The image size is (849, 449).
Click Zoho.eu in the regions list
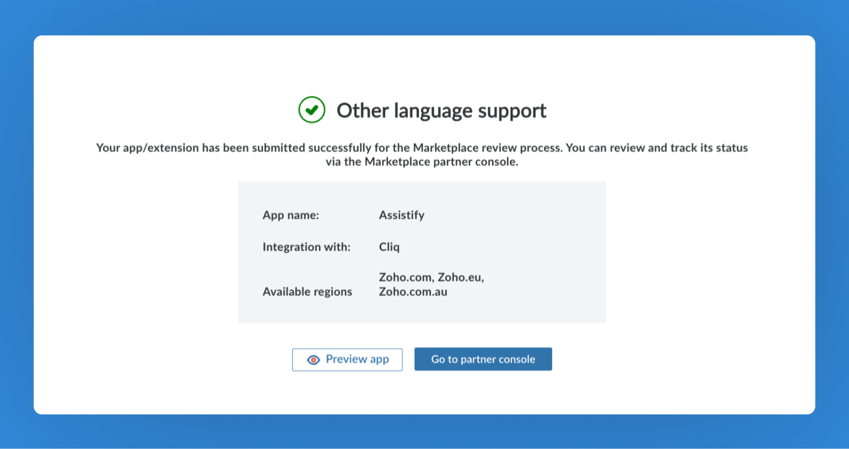pyautogui.click(x=460, y=277)
